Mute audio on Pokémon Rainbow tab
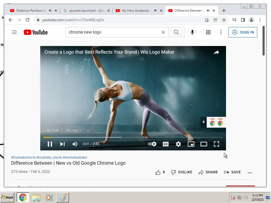Image resolution: width=271 pixels, height=203 pixels. click(x=50, y=11)
